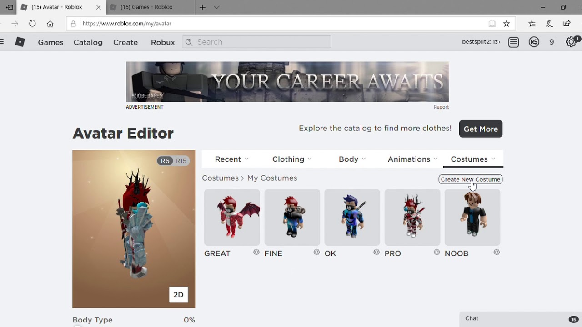Click the browser forward arrow

click(x=15, y=24)
